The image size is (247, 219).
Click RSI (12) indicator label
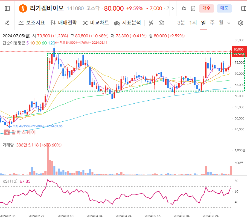[10, 181]
